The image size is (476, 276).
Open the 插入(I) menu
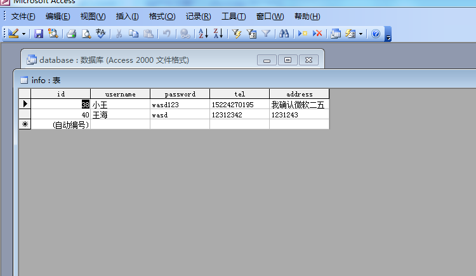pyautogui.click(x=127, y=16)
